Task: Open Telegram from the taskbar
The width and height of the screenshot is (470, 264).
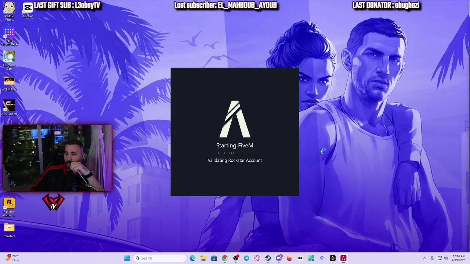Action: [246, 258]
